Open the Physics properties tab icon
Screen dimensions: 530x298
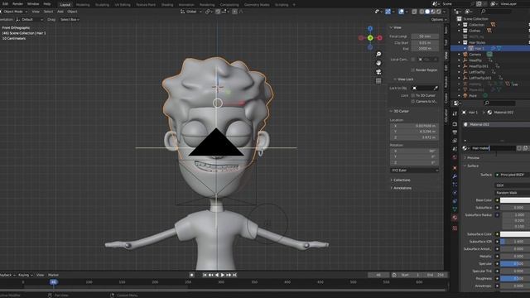(455, 193)
